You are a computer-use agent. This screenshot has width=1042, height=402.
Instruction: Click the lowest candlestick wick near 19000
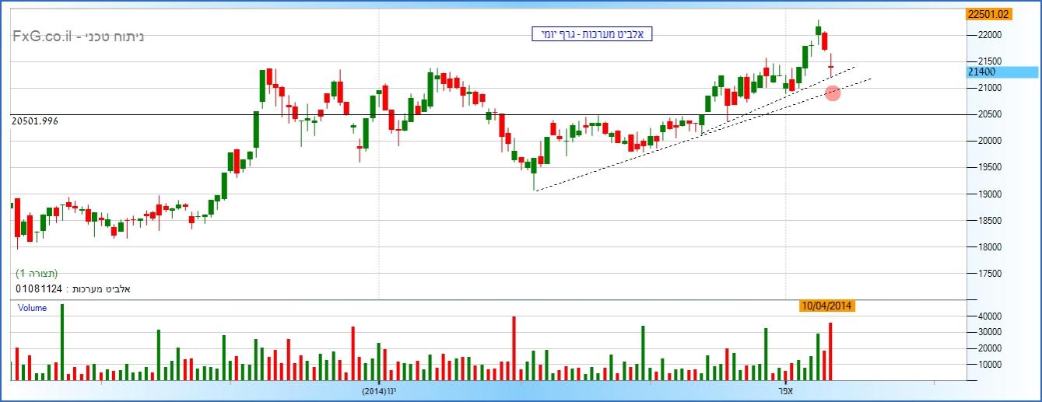tap(535, 184)
